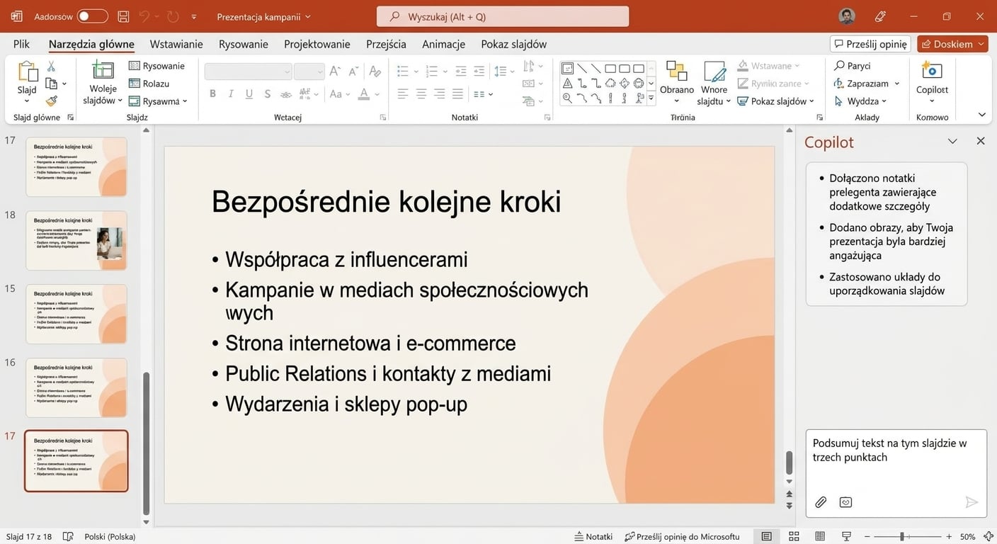
Task: Switch to Slide Sorter view icon
Action: [794, 536]
